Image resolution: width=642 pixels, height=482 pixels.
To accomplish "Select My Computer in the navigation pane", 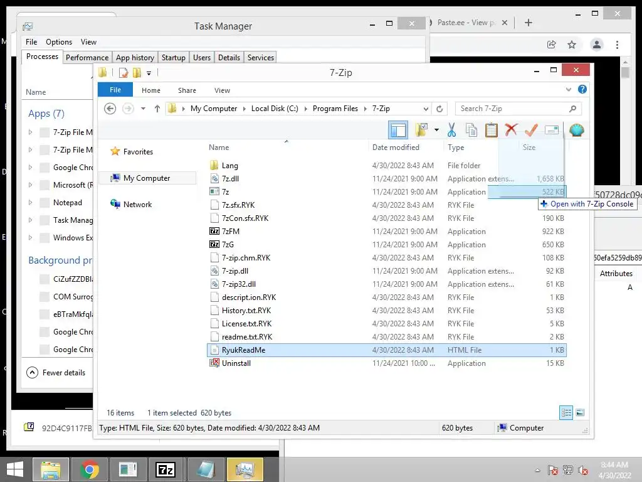I will point(147,178).
